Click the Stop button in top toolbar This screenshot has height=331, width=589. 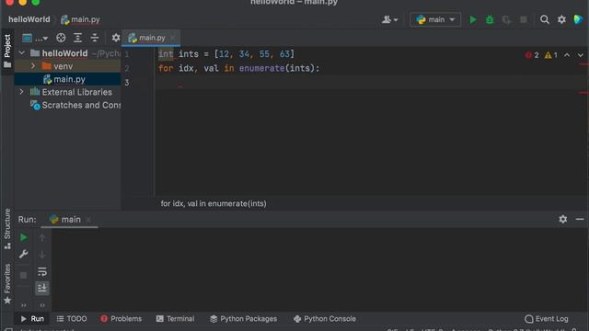[524, 19]
